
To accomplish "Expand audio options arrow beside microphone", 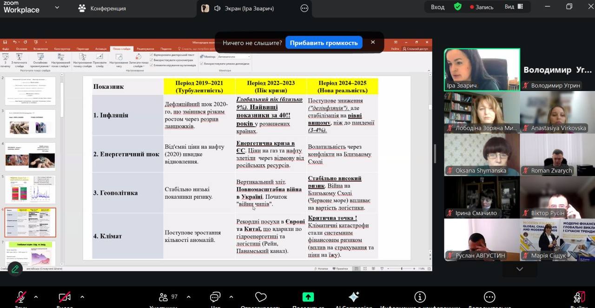I will pyautogui.click(x=36, y=297).
